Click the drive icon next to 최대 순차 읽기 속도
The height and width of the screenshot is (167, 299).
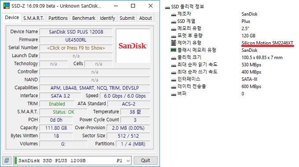pyautogui.click(x=173, y=65)
